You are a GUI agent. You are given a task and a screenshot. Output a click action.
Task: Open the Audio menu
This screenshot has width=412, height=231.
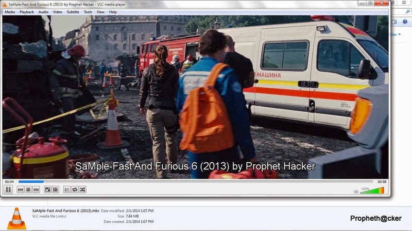[x=43, y=12]
